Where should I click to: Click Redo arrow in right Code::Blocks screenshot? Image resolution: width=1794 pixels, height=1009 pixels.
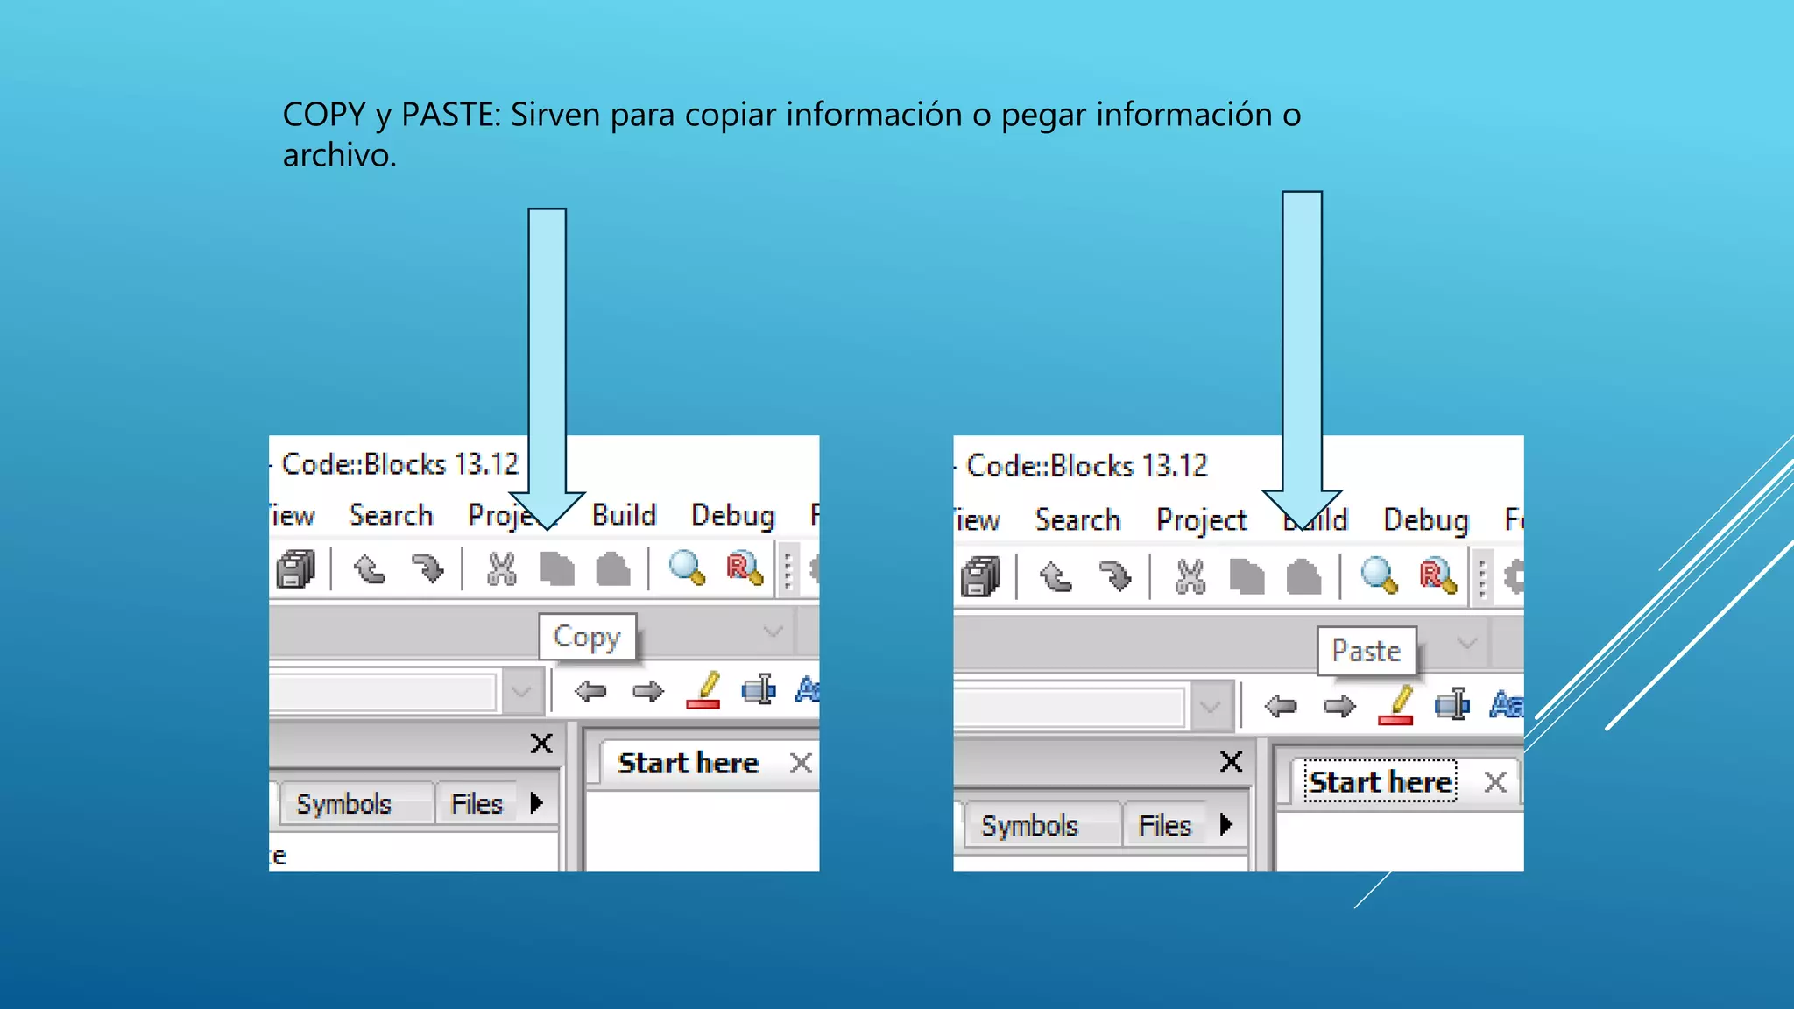(1115, 577)
